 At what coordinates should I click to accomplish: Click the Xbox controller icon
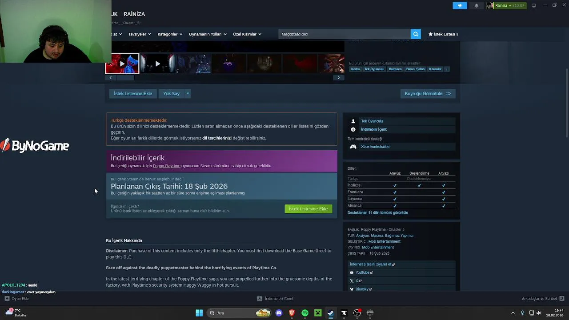pyautogui.click(x=353, y=147)
